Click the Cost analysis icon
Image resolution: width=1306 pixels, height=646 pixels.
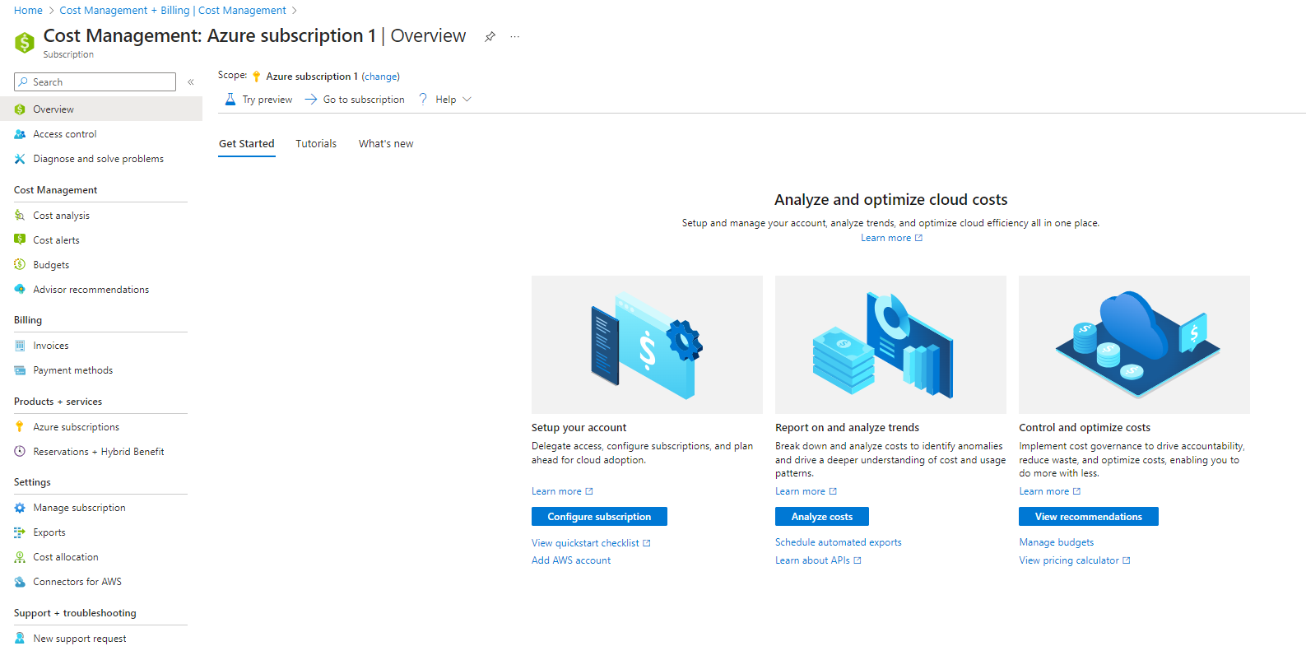pos(20,216)
